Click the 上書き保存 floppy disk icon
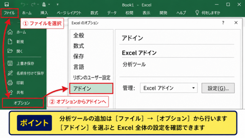The height and width of the screenshot is (138, 245). (10, 63)
